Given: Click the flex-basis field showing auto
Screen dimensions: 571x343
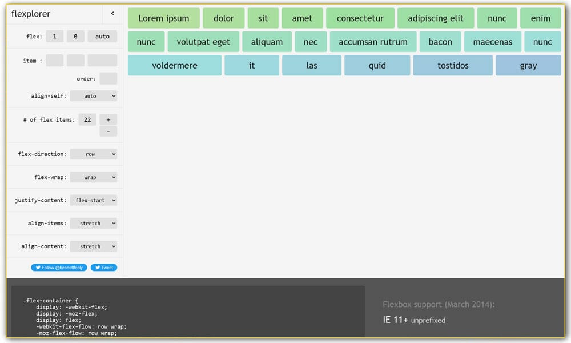Looking at the screenshot, I should click(102, 37).
